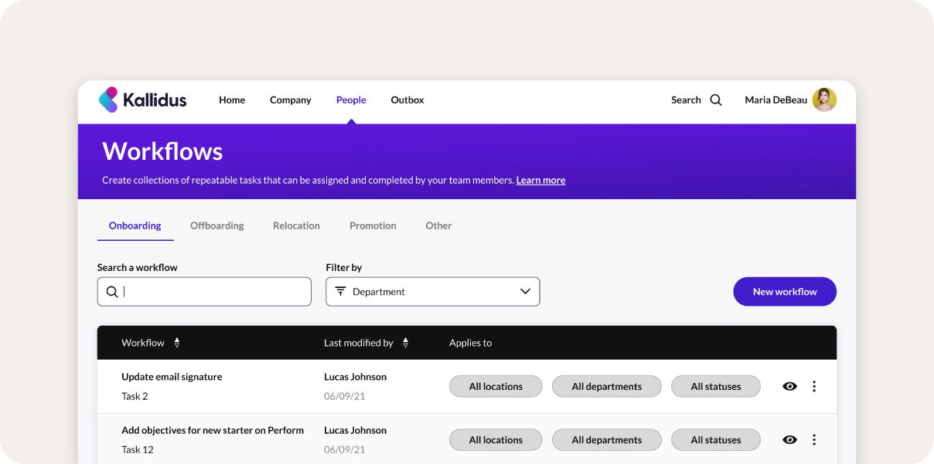The image size is (934, 464).
Task: Switch to the Other tab
Action: 438,225
